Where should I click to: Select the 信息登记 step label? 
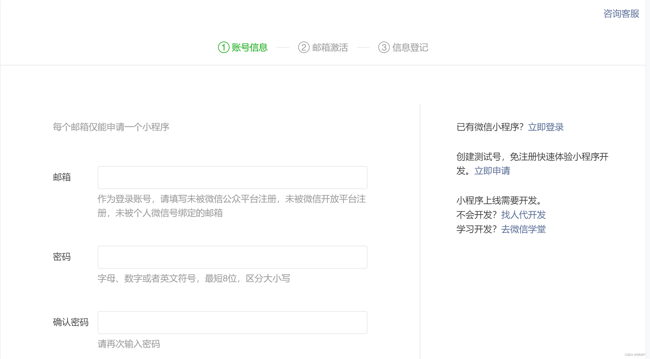[410, 48]
